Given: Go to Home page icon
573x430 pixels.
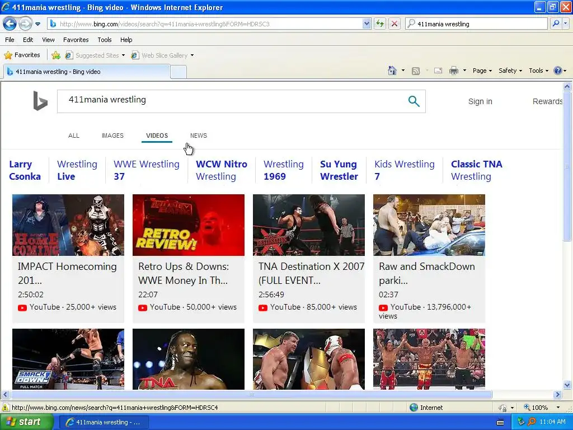Looking at the screenshot, I should point(392,71).
